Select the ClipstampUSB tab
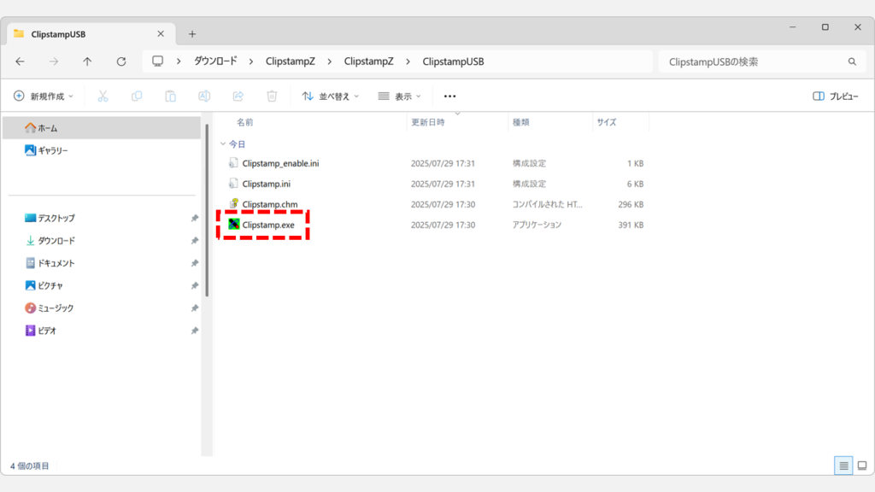Image resolution: width=875 pixels, height=492 pixels. pos(91,34)
